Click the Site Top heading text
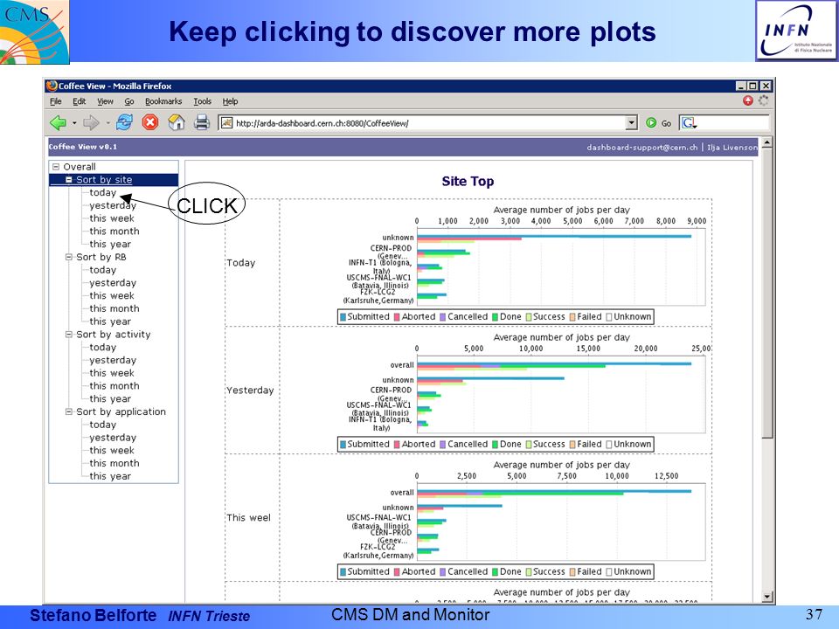 [x=468, y=182]
